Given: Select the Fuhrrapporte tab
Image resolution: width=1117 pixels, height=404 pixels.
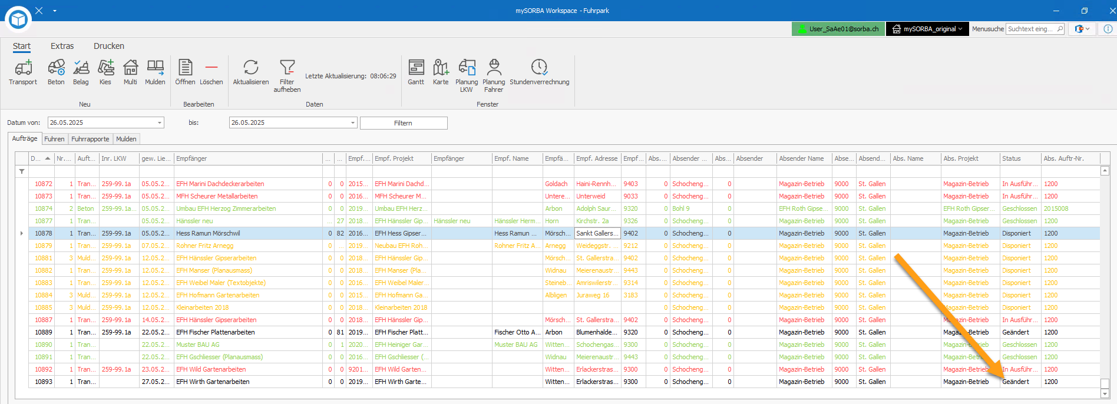Looking at the screenshot, I should (90, 139).
